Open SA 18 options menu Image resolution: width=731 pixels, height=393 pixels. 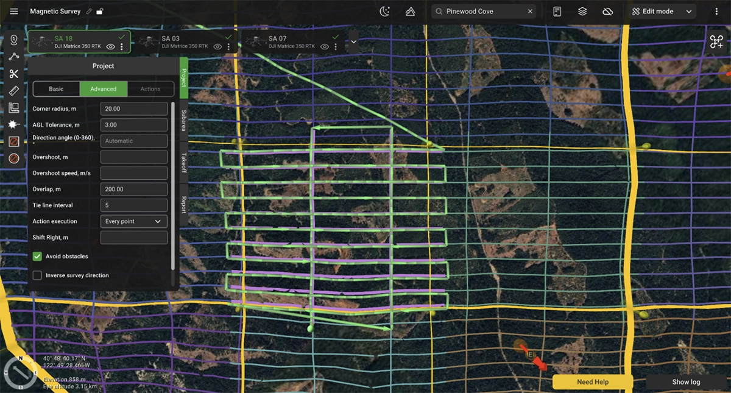[122, 46]
